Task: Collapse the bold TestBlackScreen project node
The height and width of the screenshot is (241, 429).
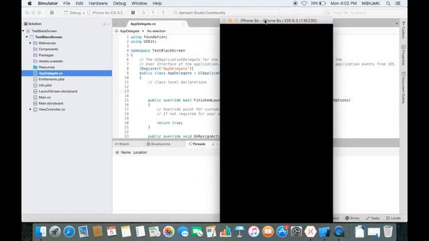Action: [27, 37]
